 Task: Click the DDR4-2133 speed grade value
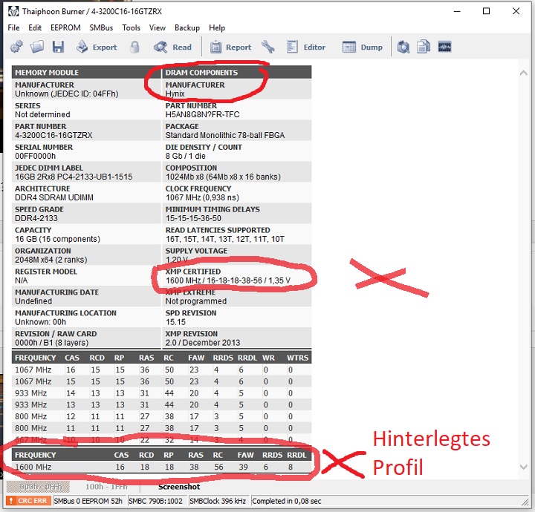point(36,218)
